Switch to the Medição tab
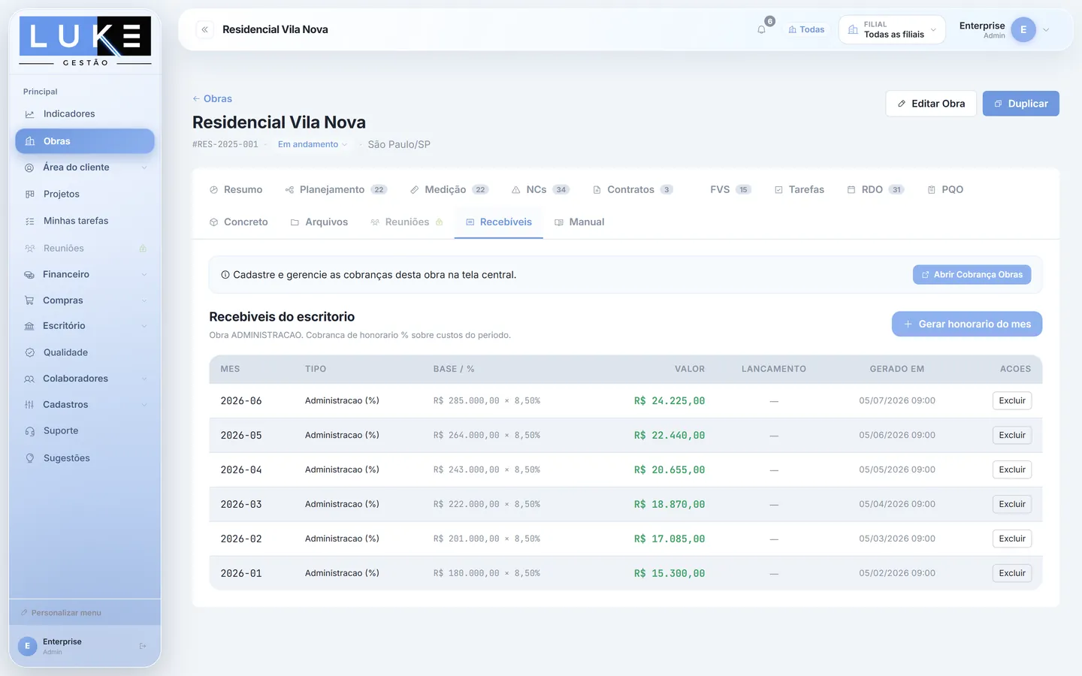The width and height of the screenshot is (1082, 676). [449, 189]
